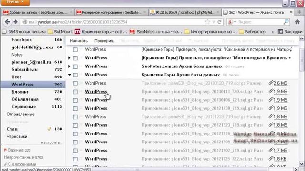The image size is (305, 171).
Task: Open the Сервисные mail folder
Action: click(x=24, y=106)
